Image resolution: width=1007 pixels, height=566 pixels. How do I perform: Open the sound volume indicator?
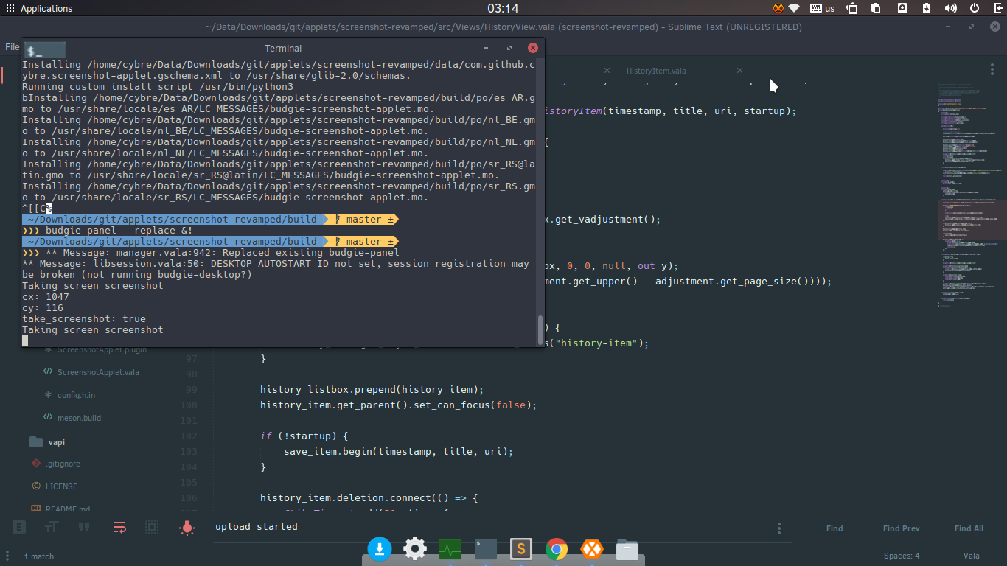[951, 9]
